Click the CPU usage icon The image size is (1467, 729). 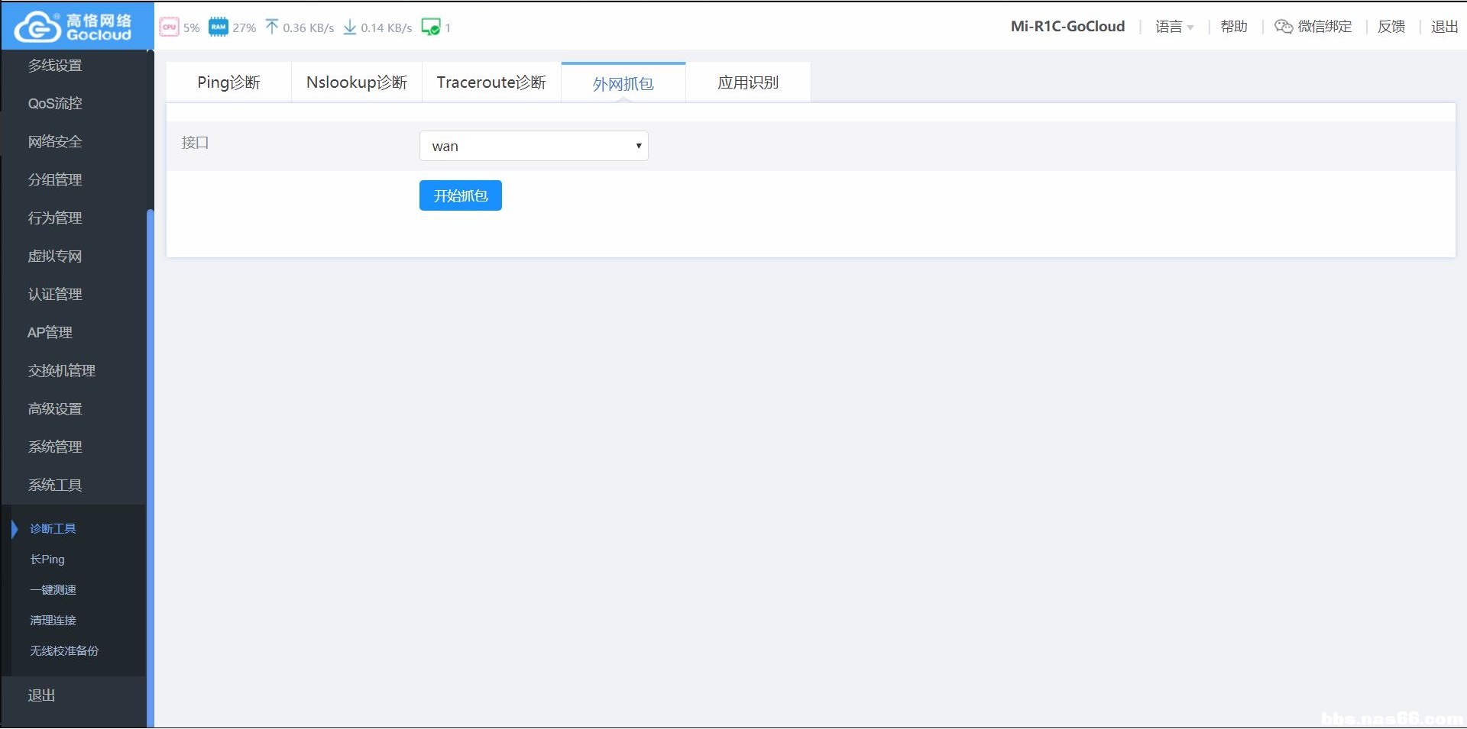[x=169, y=27]
